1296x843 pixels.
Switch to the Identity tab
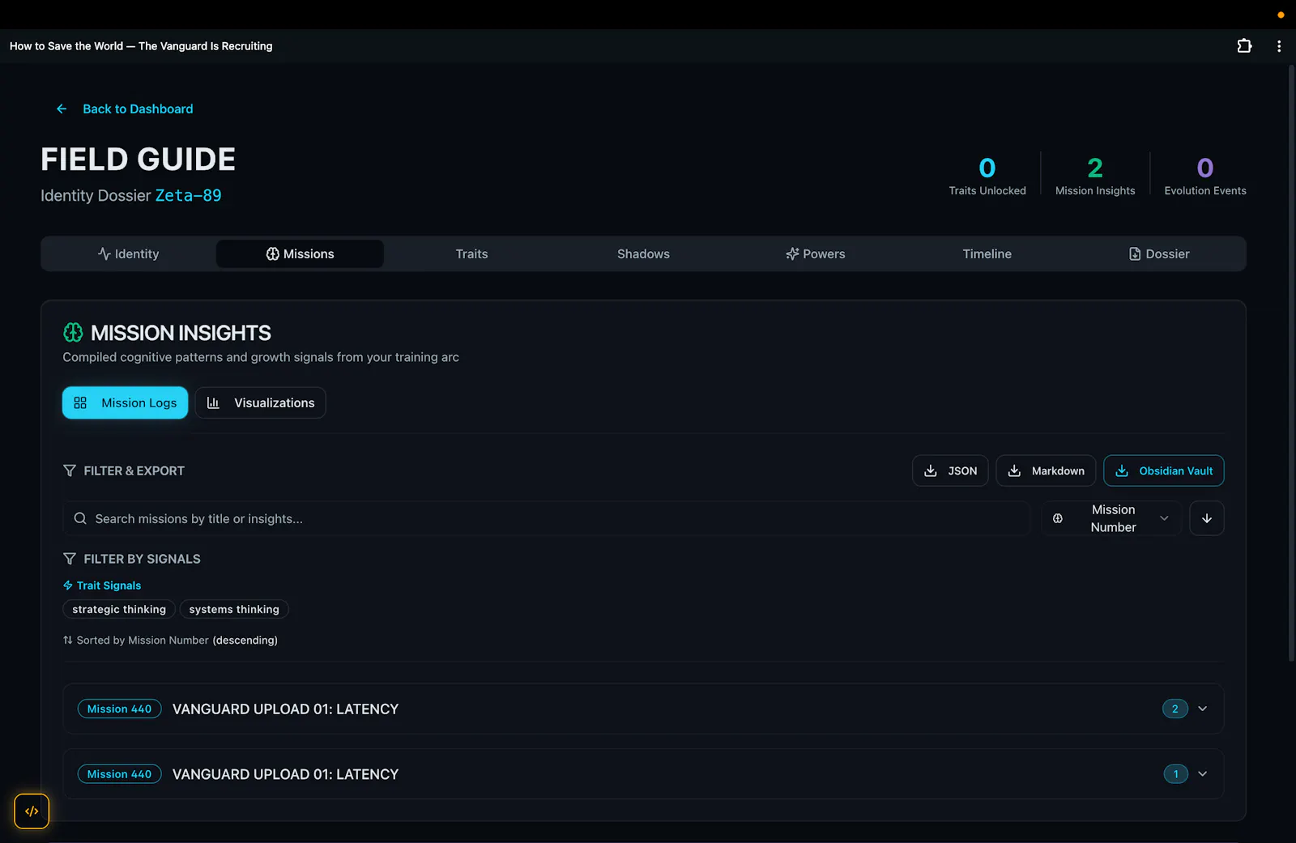pyautogui.click(x=129, y=253)
